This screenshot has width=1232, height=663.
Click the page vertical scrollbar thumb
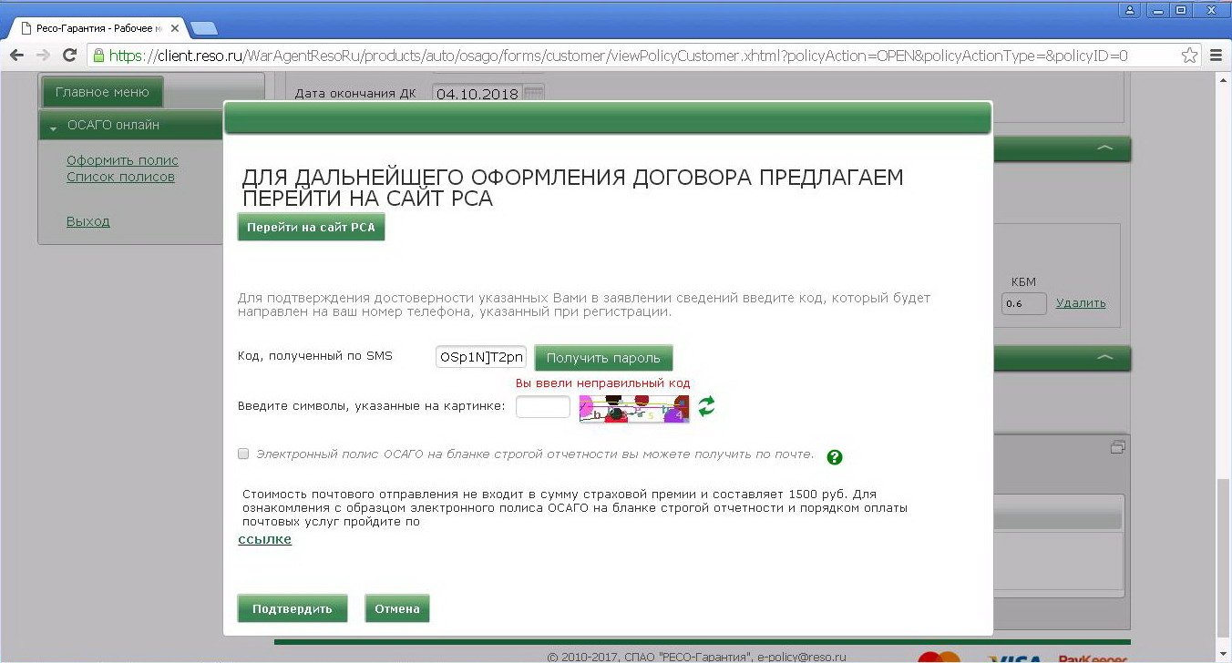tap(1224, 556)
